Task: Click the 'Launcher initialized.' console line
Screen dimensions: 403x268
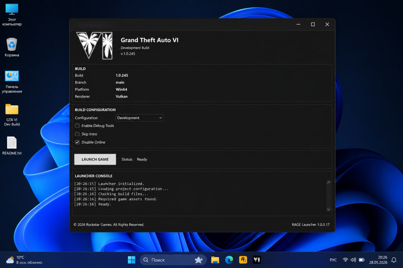Action: coord(121,184)
